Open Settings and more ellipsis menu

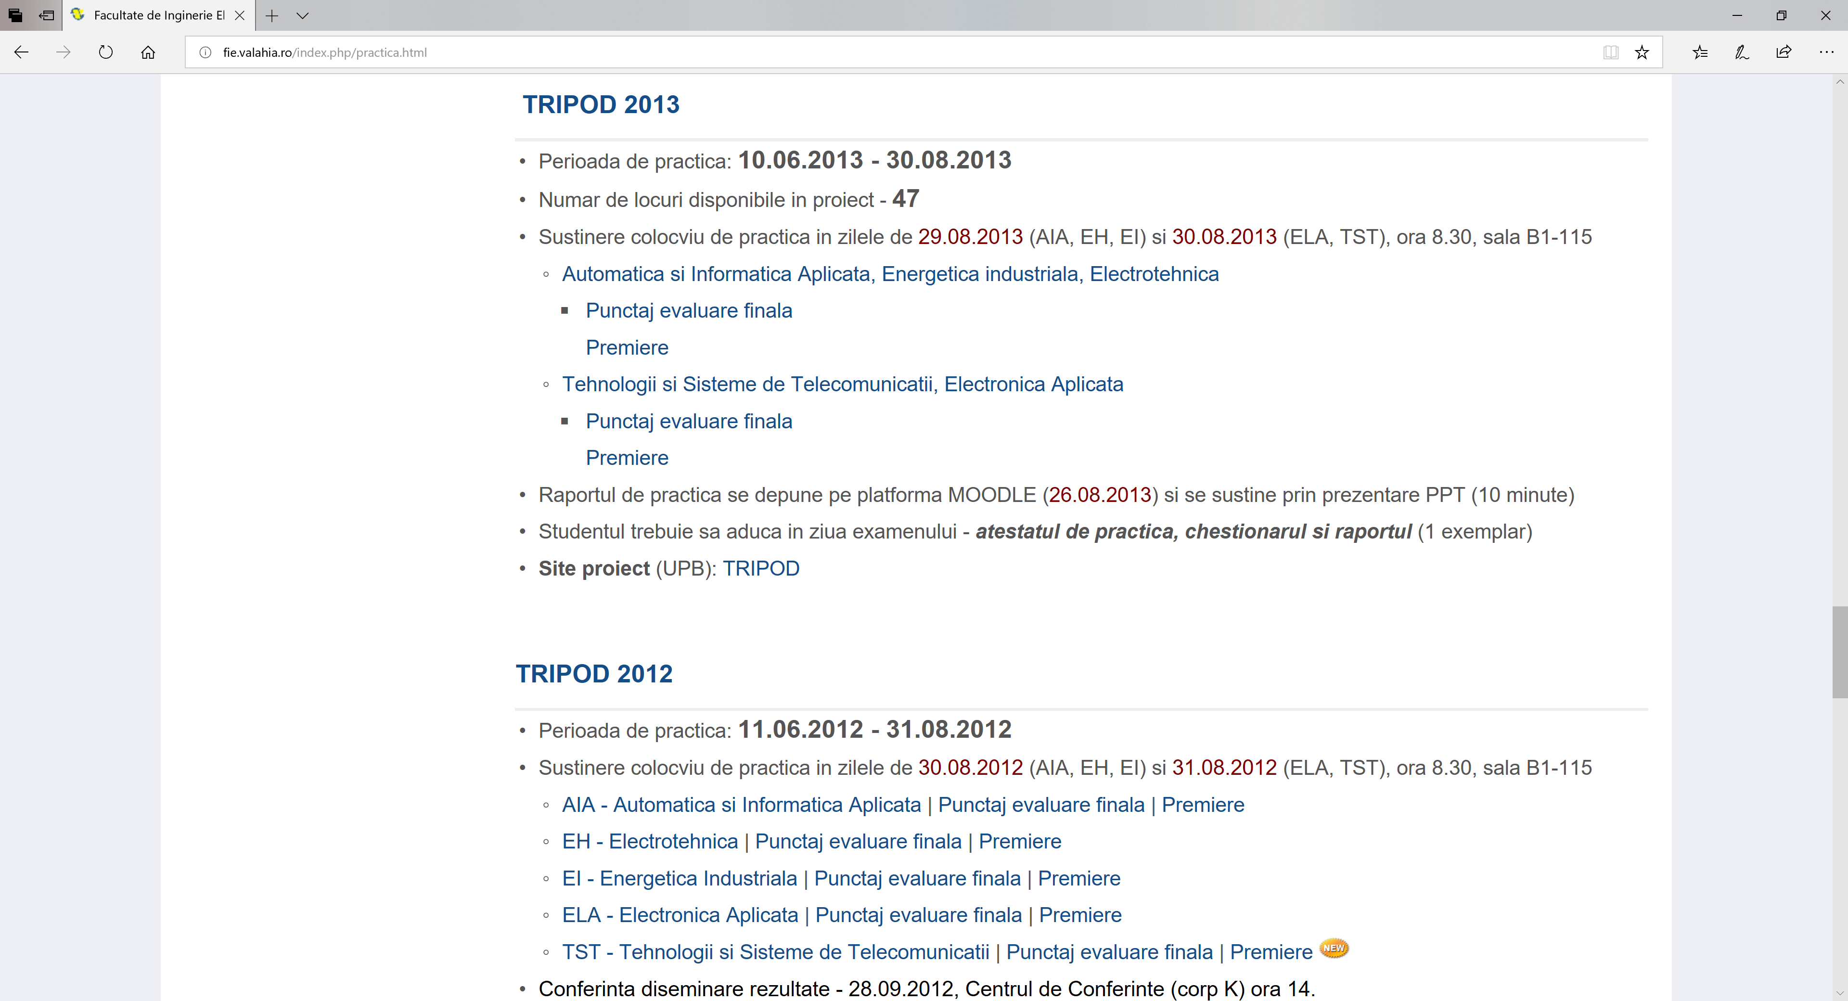(x=1826, y=51)
